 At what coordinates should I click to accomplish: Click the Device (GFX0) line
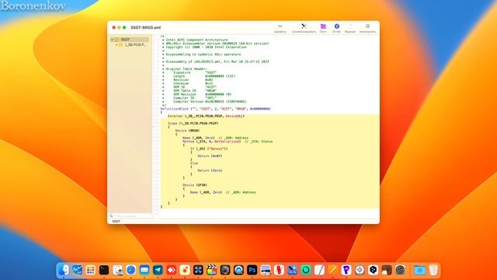pos(195,185)
